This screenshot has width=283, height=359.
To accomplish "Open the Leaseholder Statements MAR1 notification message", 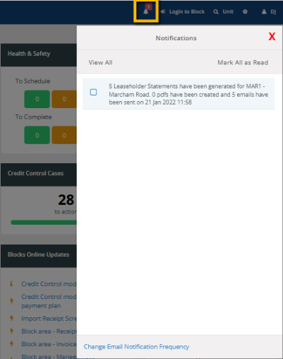I will tap(188, 94).
